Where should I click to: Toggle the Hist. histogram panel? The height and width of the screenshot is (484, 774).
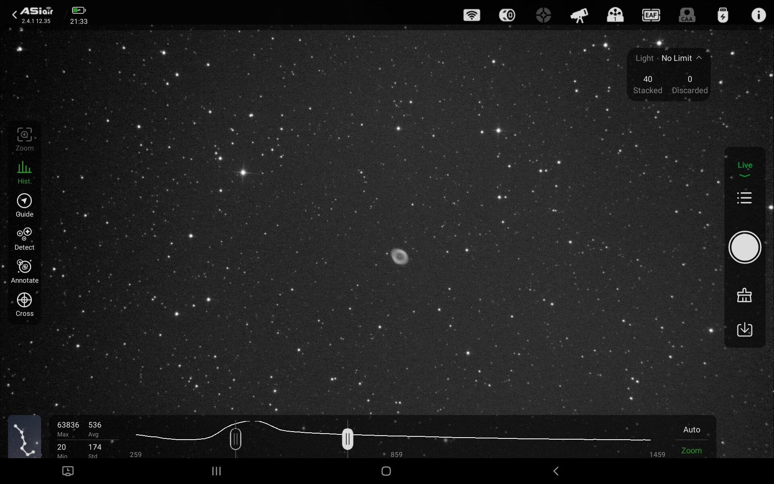24,172
